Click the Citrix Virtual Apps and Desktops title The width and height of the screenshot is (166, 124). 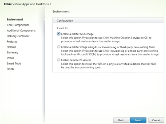tap(27, 4)
